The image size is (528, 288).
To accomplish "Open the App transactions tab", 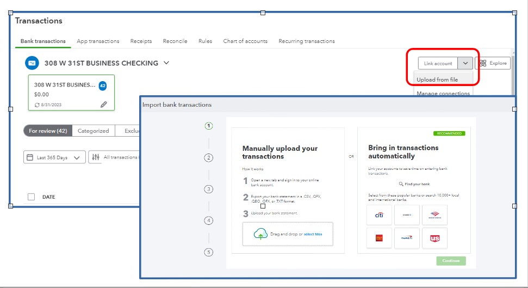I will pyautogui.click(x=98, y=41).
